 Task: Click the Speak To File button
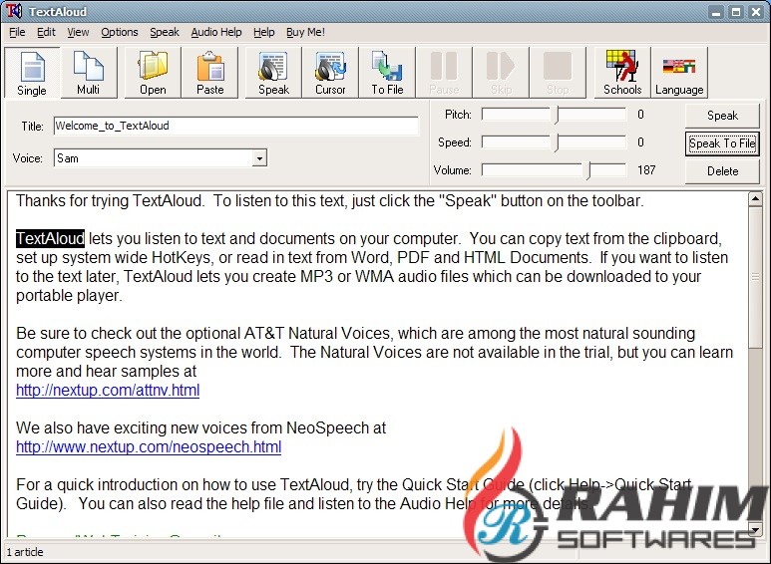pos(722,143)
